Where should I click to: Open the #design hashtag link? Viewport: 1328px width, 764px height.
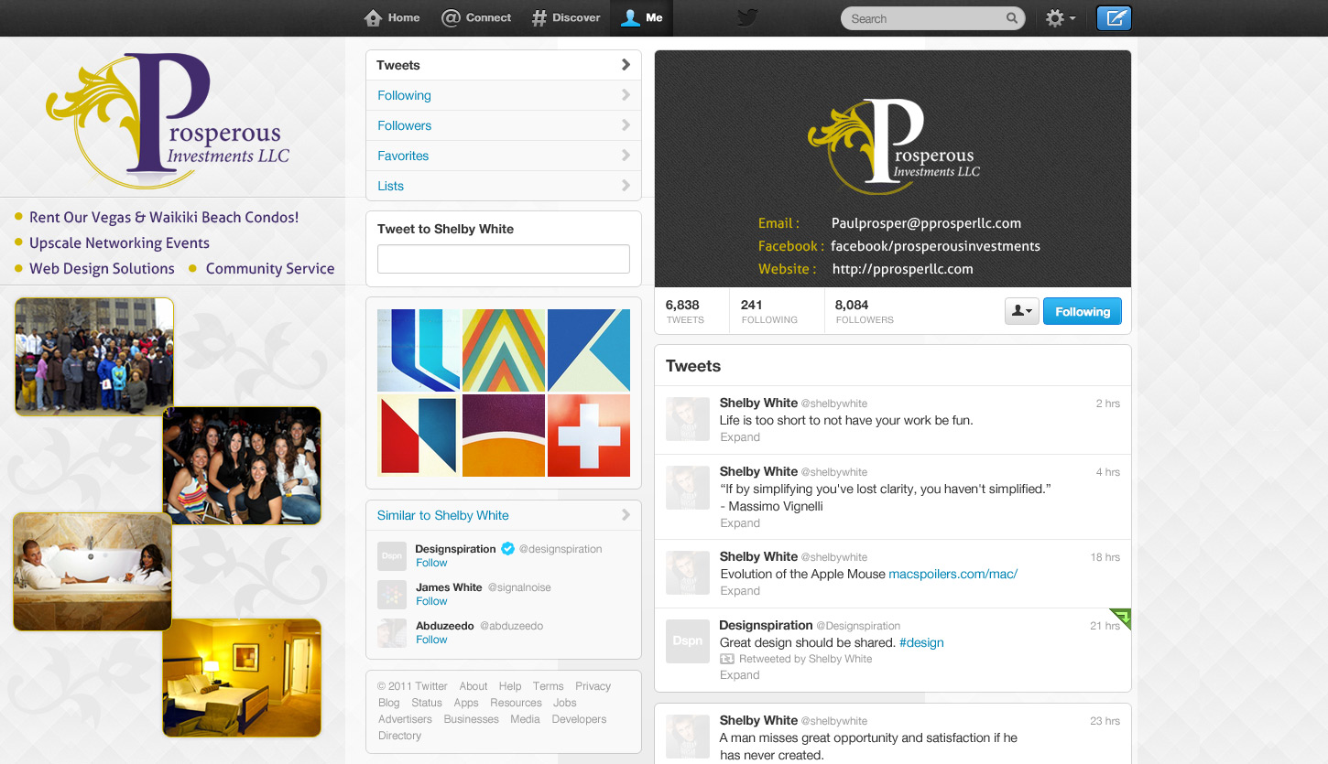pyautogui.click(x=921, y=642)
